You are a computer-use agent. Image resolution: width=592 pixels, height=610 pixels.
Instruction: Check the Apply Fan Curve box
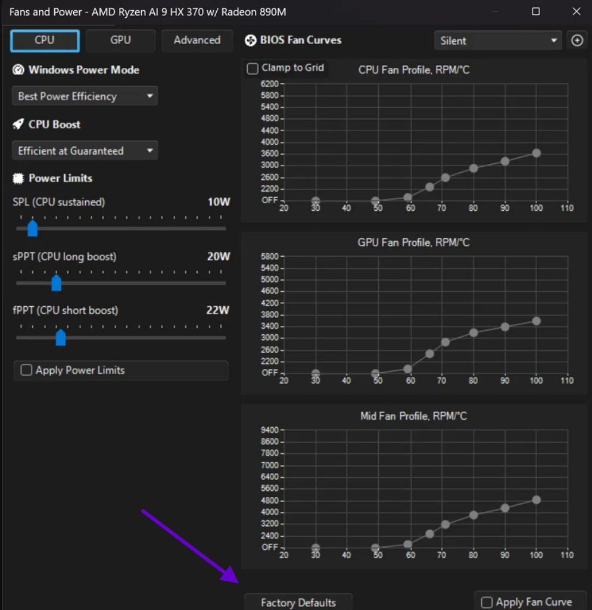click(x=487, y=602)
